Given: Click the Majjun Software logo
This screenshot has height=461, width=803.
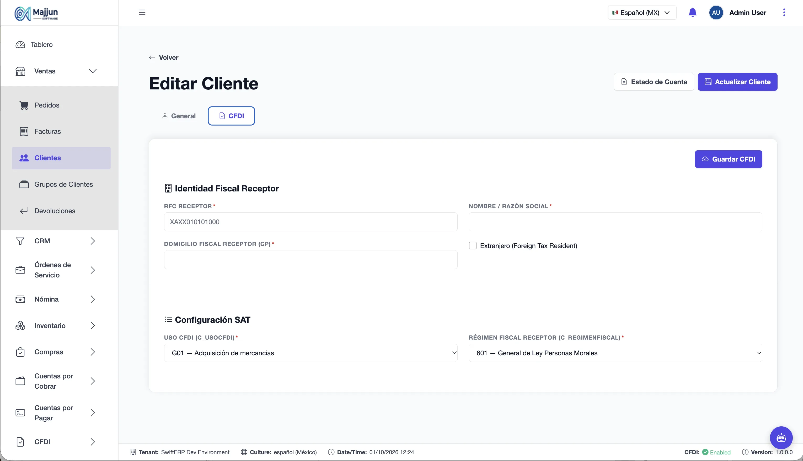Looking at the screenshot, I should coord(36,13).
